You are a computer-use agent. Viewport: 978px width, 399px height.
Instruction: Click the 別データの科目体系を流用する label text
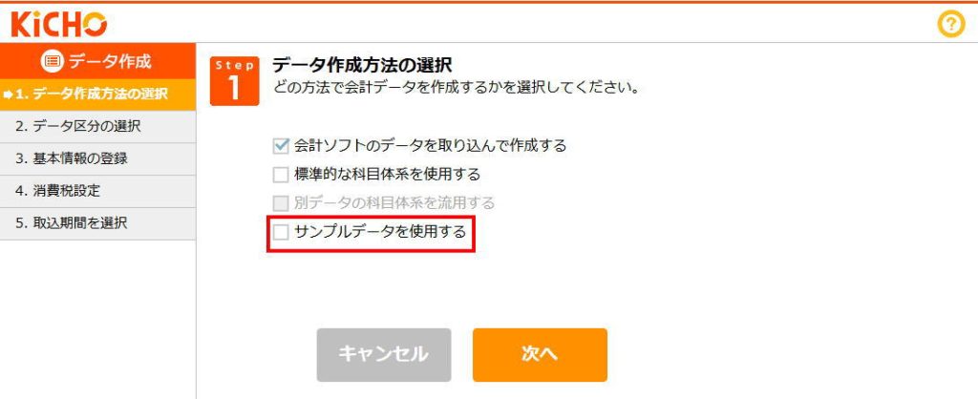click(394, 203)
